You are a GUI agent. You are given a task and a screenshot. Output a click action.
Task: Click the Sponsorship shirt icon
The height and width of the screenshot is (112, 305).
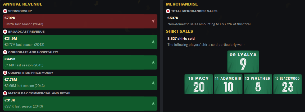click(x=5, y=11)
